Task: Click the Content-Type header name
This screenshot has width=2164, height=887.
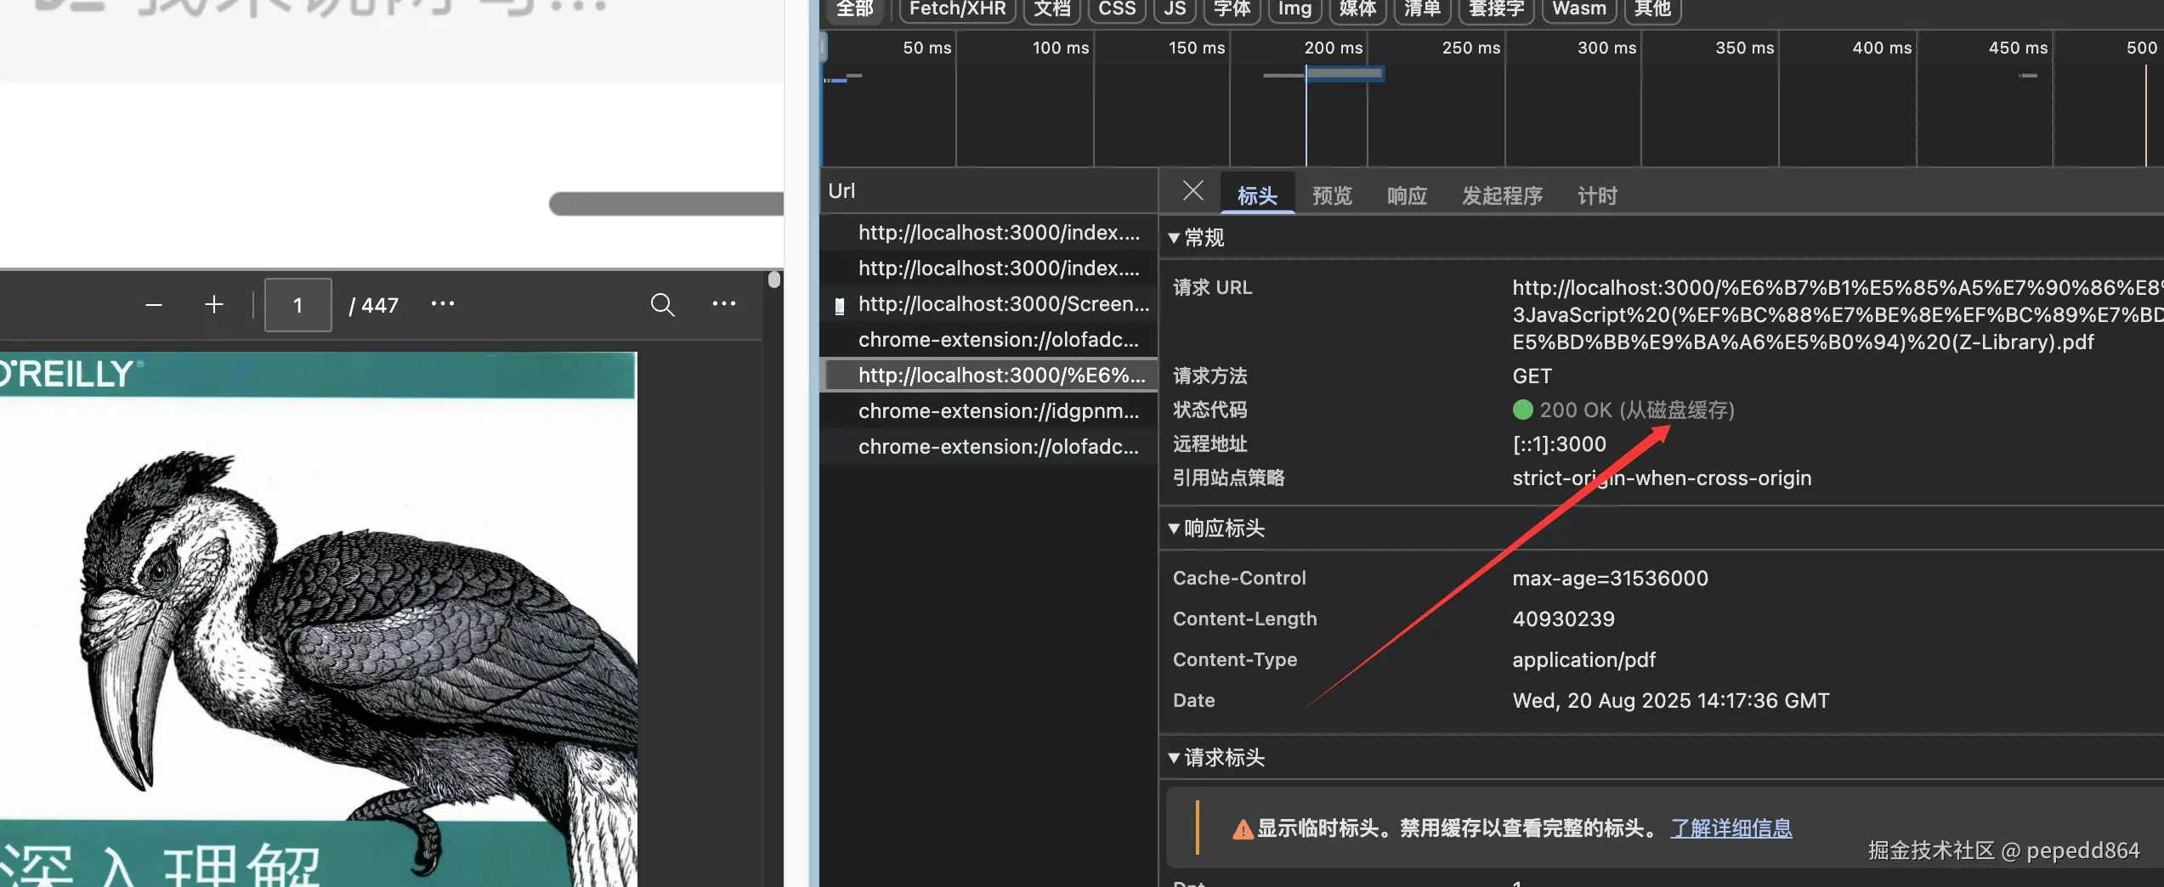Action: [1235, 660]
